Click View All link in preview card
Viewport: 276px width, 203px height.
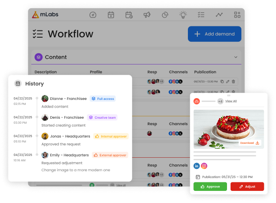231,101
